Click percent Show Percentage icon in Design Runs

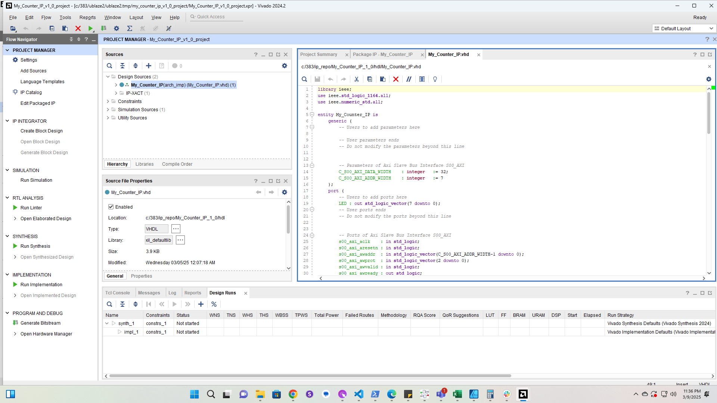[x=214, y=304]
